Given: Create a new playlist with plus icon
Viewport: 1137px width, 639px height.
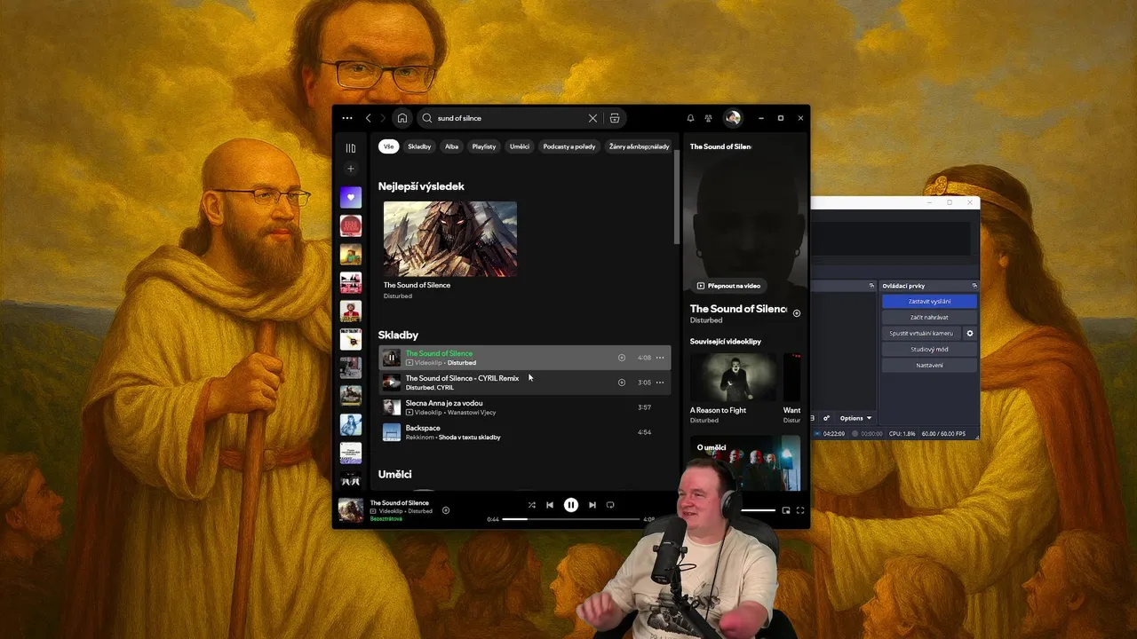Looking at the screenshot, I should [x=351, y=169].
